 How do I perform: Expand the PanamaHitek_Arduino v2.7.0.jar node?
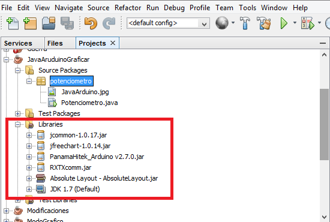point(29,157)
